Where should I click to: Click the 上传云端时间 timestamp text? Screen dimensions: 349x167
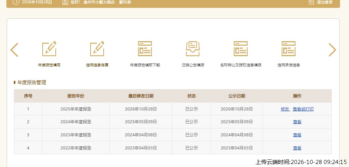pyautogui.click(x=301, y=162)
